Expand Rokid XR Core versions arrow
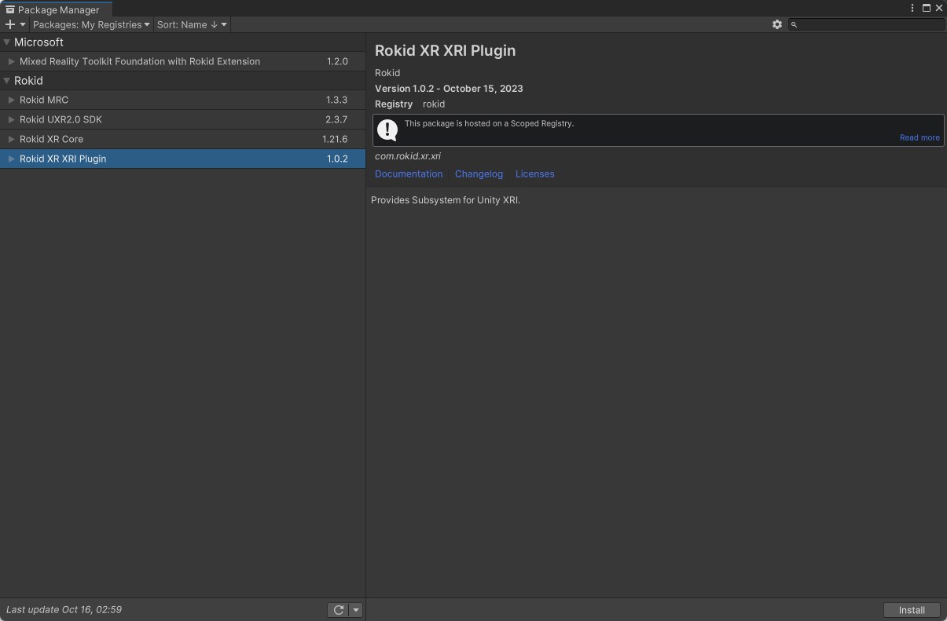Viewport: 947px width, 621px height. point(11,139)
